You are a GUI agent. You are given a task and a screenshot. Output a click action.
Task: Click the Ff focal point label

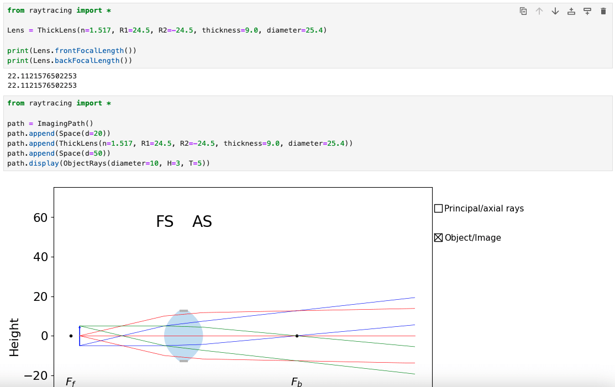click(71, 382)
